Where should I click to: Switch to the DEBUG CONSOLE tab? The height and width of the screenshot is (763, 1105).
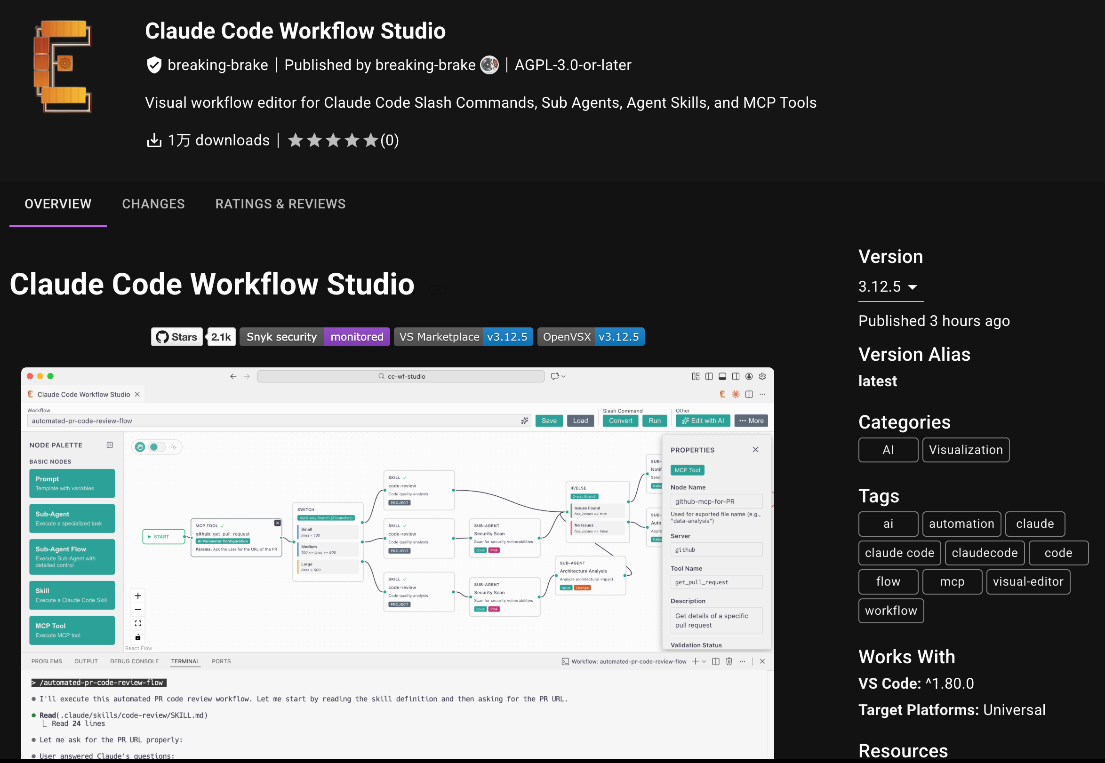134,661
